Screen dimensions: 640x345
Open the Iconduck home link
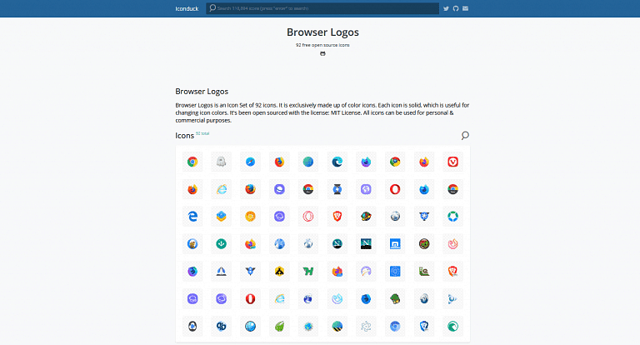coord(187,8)
